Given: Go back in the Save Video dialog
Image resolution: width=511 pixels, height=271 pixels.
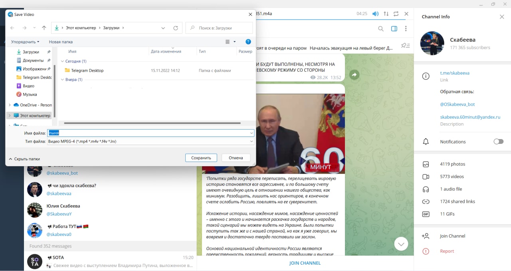Looking at the screenshot, I should click(12, 28).
